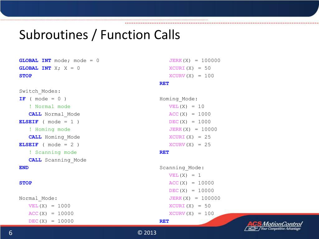The height and width of the screenshot is (239, 319).
Task: Click the line "GLOBAL INT X; X = 0"
Action: tap(50, 68)
